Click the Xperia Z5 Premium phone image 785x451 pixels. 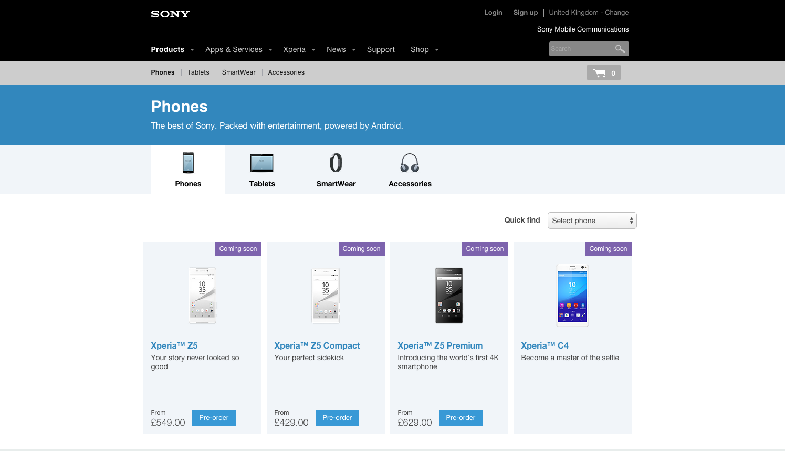click(449, 296)
